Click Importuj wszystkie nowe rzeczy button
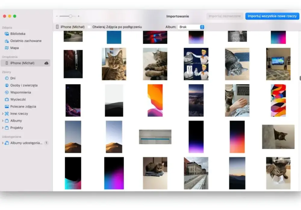Viewport: 301px width, 210px height. (x=272, y=16)
